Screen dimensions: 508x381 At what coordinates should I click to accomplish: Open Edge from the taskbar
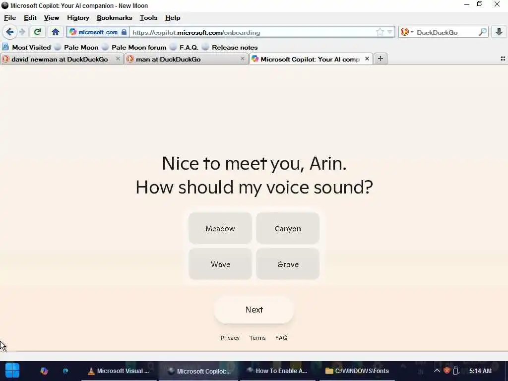coord(65,371)
